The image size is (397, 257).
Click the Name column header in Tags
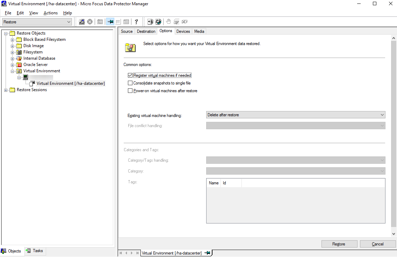point(214,183)
